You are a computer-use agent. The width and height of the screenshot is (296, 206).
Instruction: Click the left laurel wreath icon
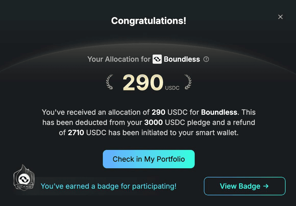tap(109, 82)
